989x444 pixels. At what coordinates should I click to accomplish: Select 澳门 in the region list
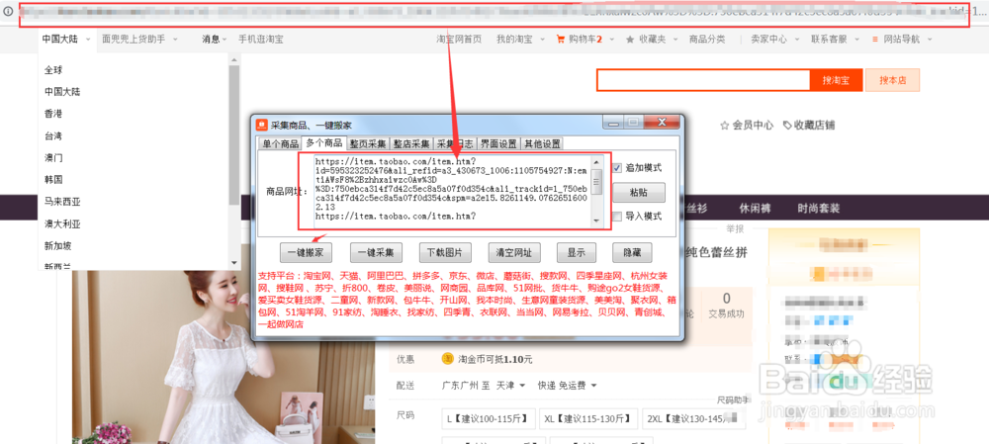pos(53,157)
